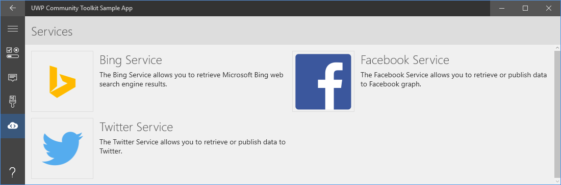Click the Services page header
Screen dimensions: 561x185
pos(52,32)
